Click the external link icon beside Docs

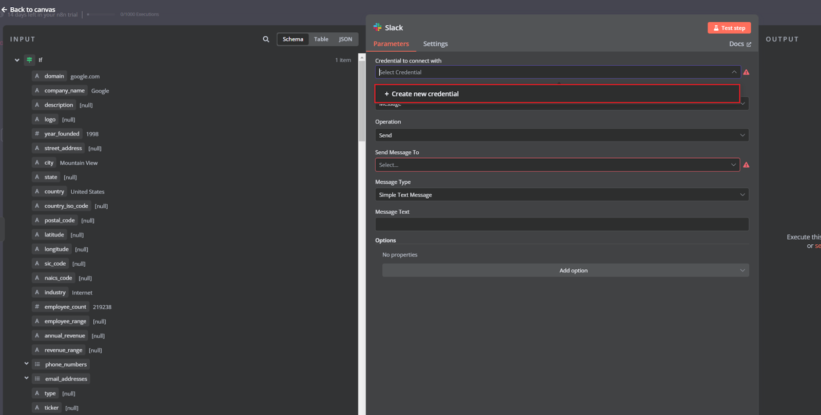coord(749,45)
